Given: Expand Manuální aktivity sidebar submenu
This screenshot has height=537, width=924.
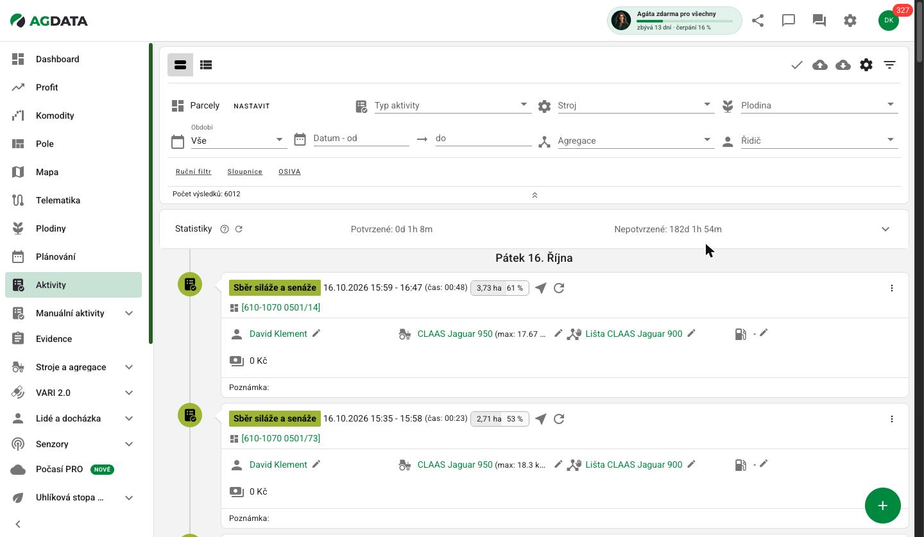Looking at the screenshot, I should click(x=129, y=313).
